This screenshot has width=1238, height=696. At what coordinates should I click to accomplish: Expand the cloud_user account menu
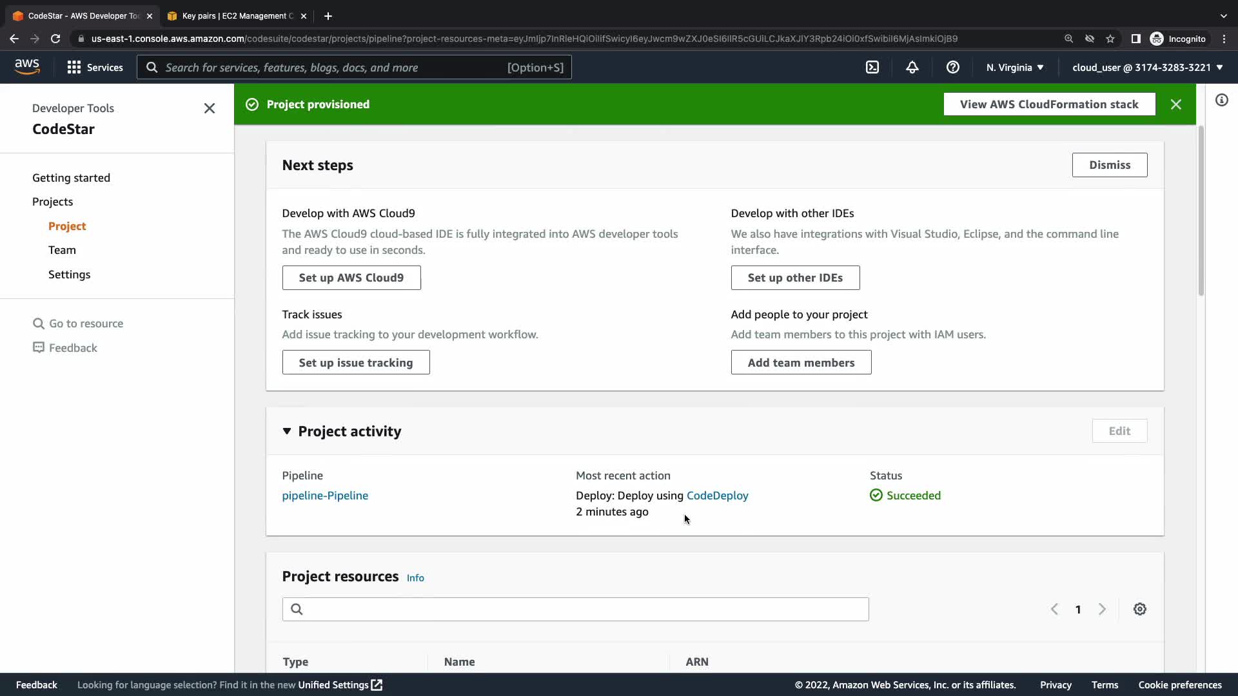1147,67
